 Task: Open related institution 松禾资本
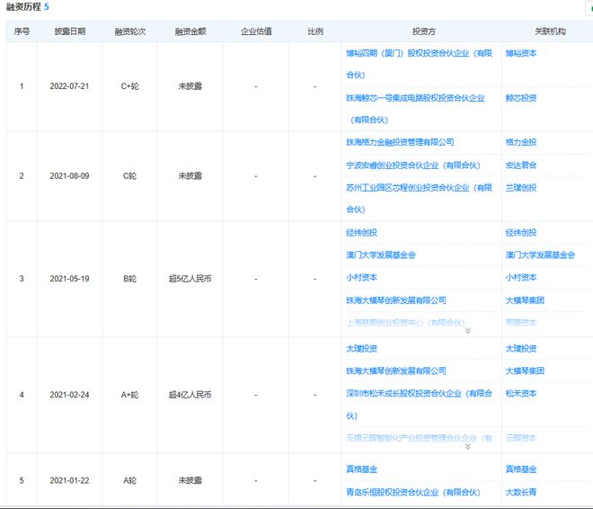coord(521,394)
